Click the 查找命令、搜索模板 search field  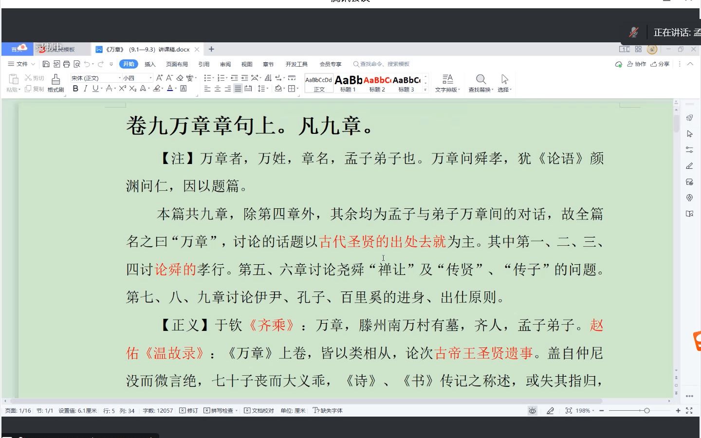382,64
